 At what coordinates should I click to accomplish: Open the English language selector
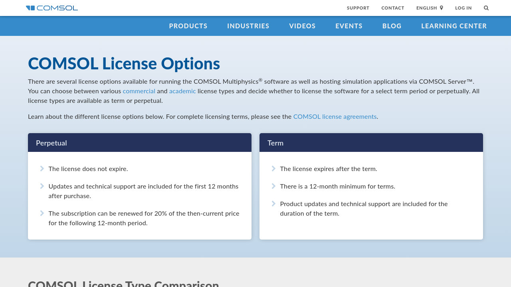426,8
